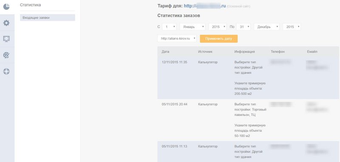340x162 pixels.
Task: Click the Емайл column header
Action: point(312,52)
